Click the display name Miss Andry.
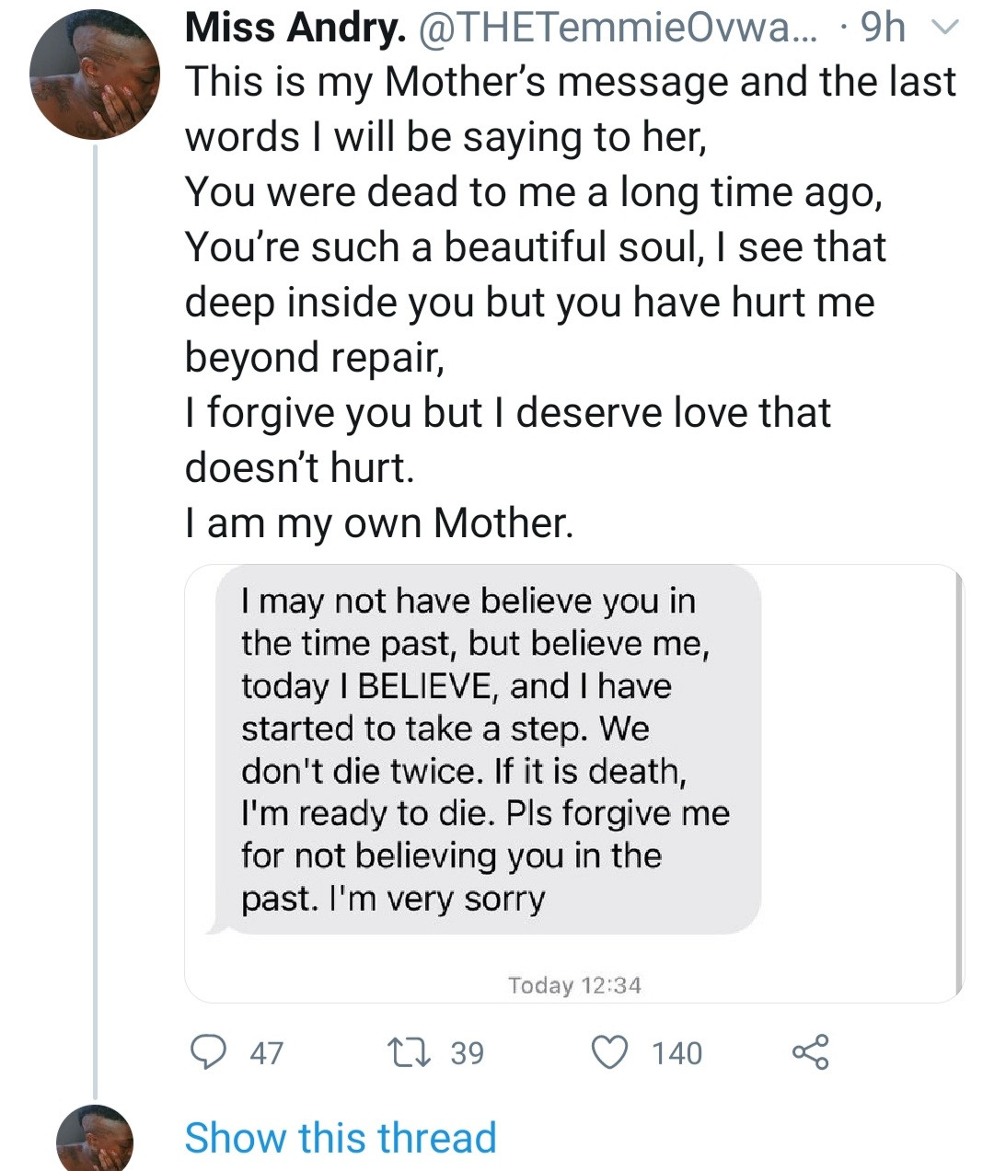This screenshot has width=994, height=1171. coord(295,29)
